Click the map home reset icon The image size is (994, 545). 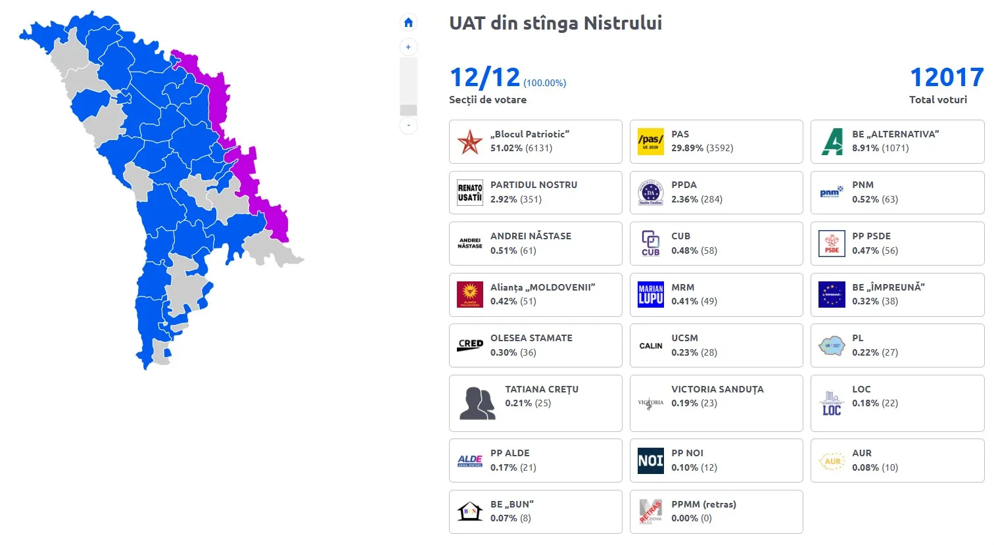click(x=408, y=23)
